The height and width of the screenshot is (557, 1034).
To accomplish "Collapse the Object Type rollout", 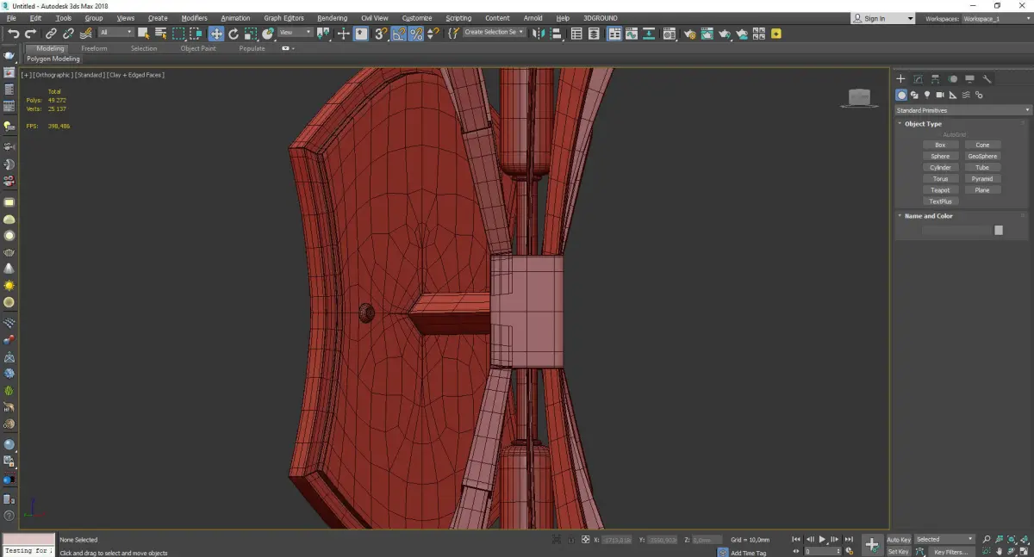I will click(x=923, y=124).
